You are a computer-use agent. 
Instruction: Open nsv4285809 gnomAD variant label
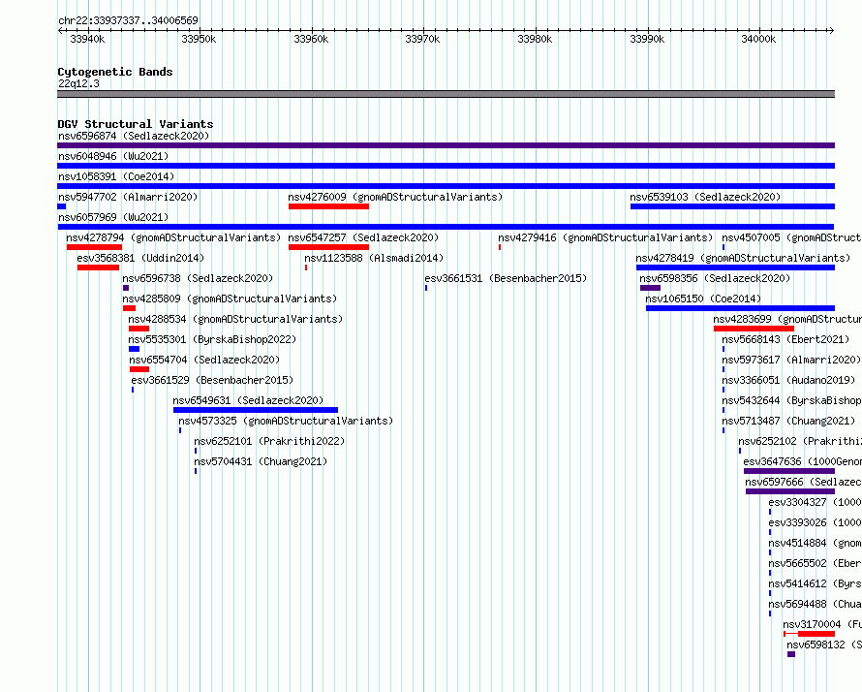coord(230,299)
